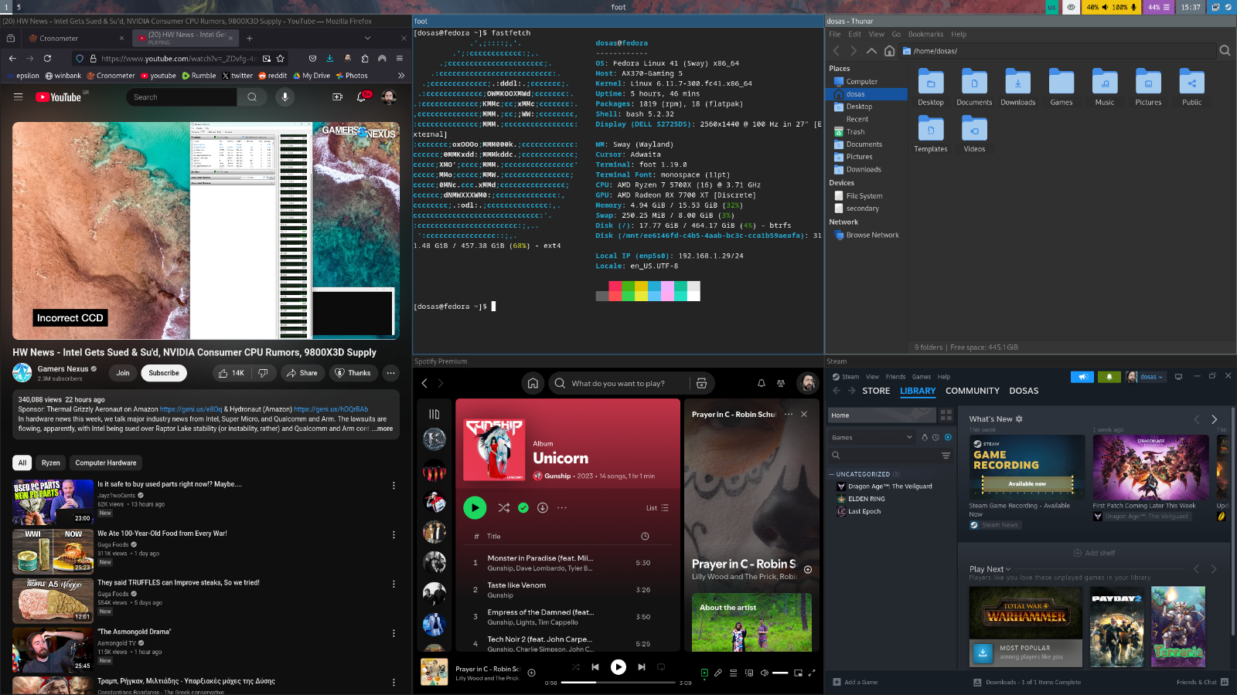Click the Spotify playback progress bar

click(617, 683)
